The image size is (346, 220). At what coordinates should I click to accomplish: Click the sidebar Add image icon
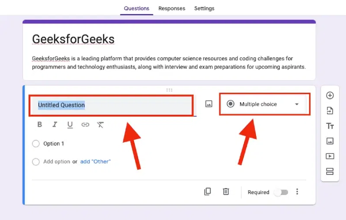330,141
